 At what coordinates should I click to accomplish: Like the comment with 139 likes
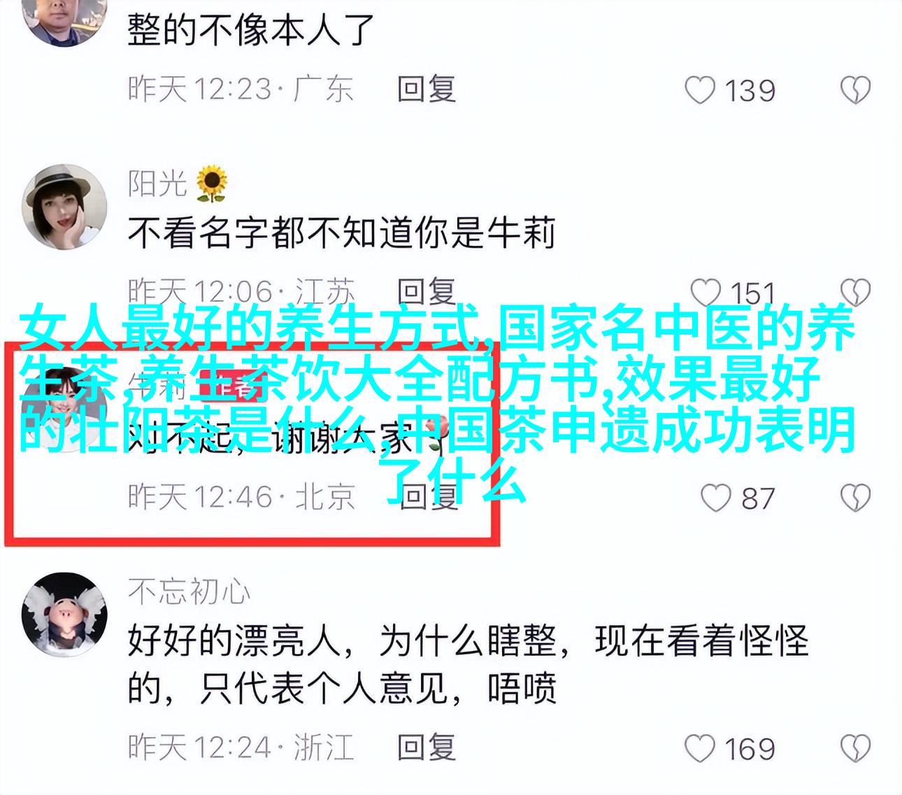point(699,91)
